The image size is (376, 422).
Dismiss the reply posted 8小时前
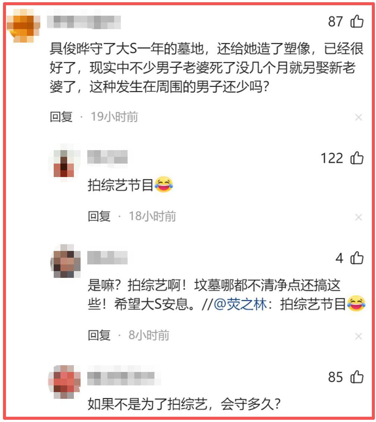pyautogui.click(x=358, y=336)
